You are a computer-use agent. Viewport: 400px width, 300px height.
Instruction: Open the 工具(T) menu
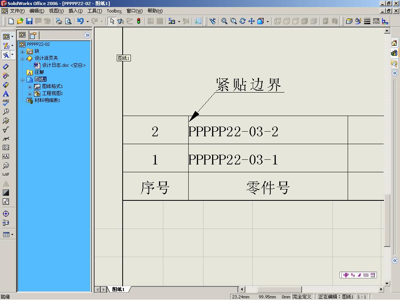coord(95,11)
